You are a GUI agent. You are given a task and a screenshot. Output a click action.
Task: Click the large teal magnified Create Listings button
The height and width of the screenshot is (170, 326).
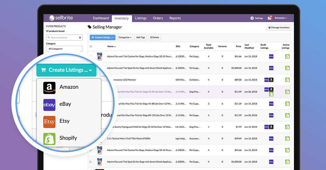tap(67, 70)
